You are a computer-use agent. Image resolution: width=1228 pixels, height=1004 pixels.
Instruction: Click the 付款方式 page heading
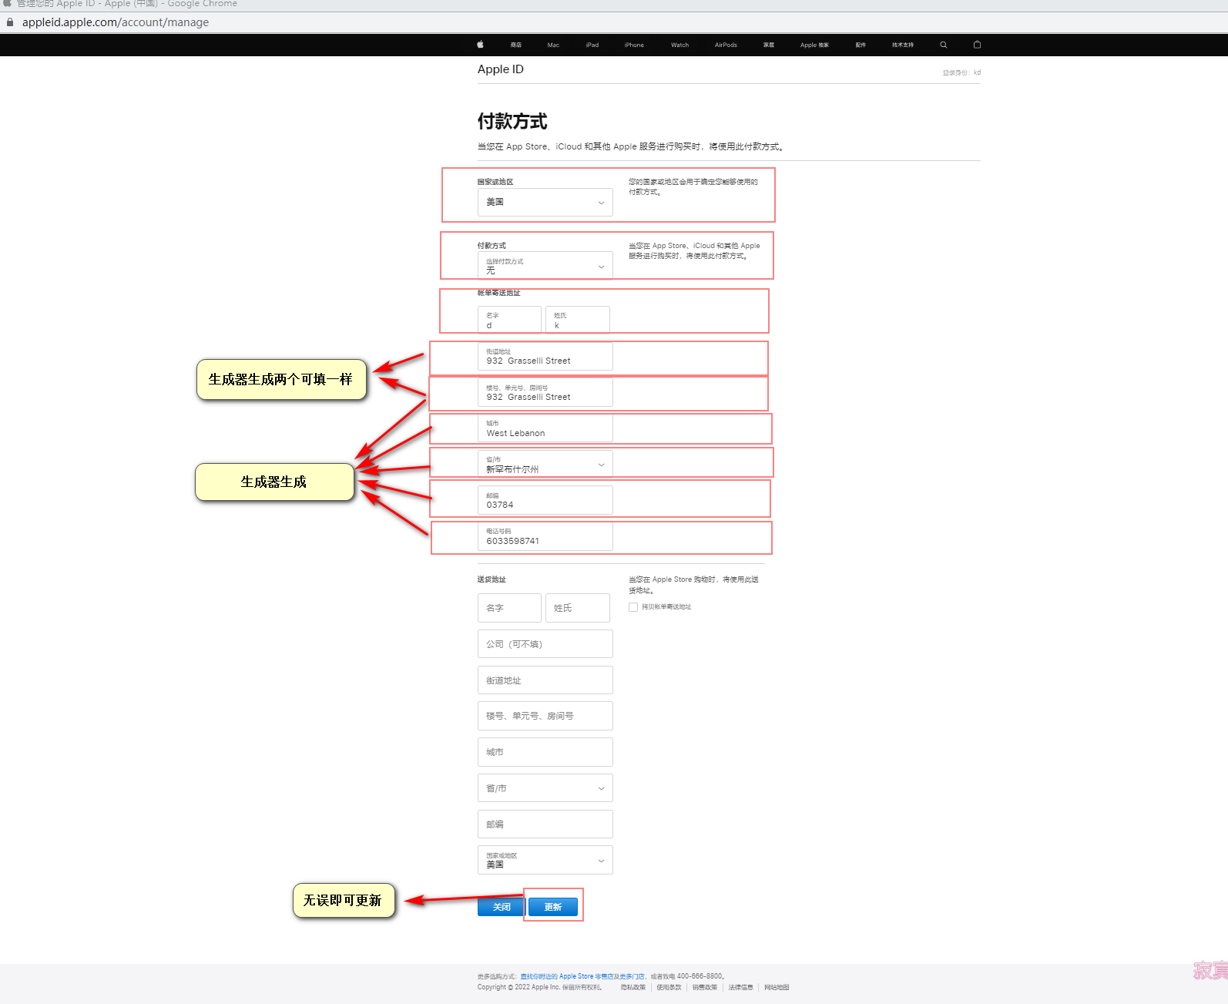click(x=512, y=121)
